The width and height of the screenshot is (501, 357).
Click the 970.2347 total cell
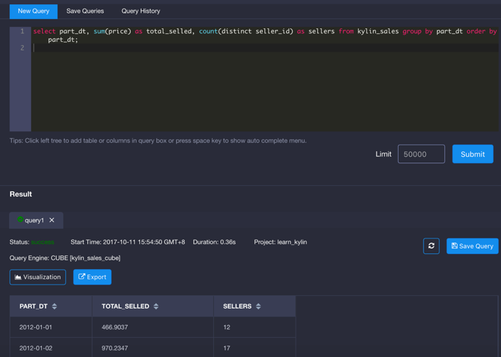coord(115,348)
